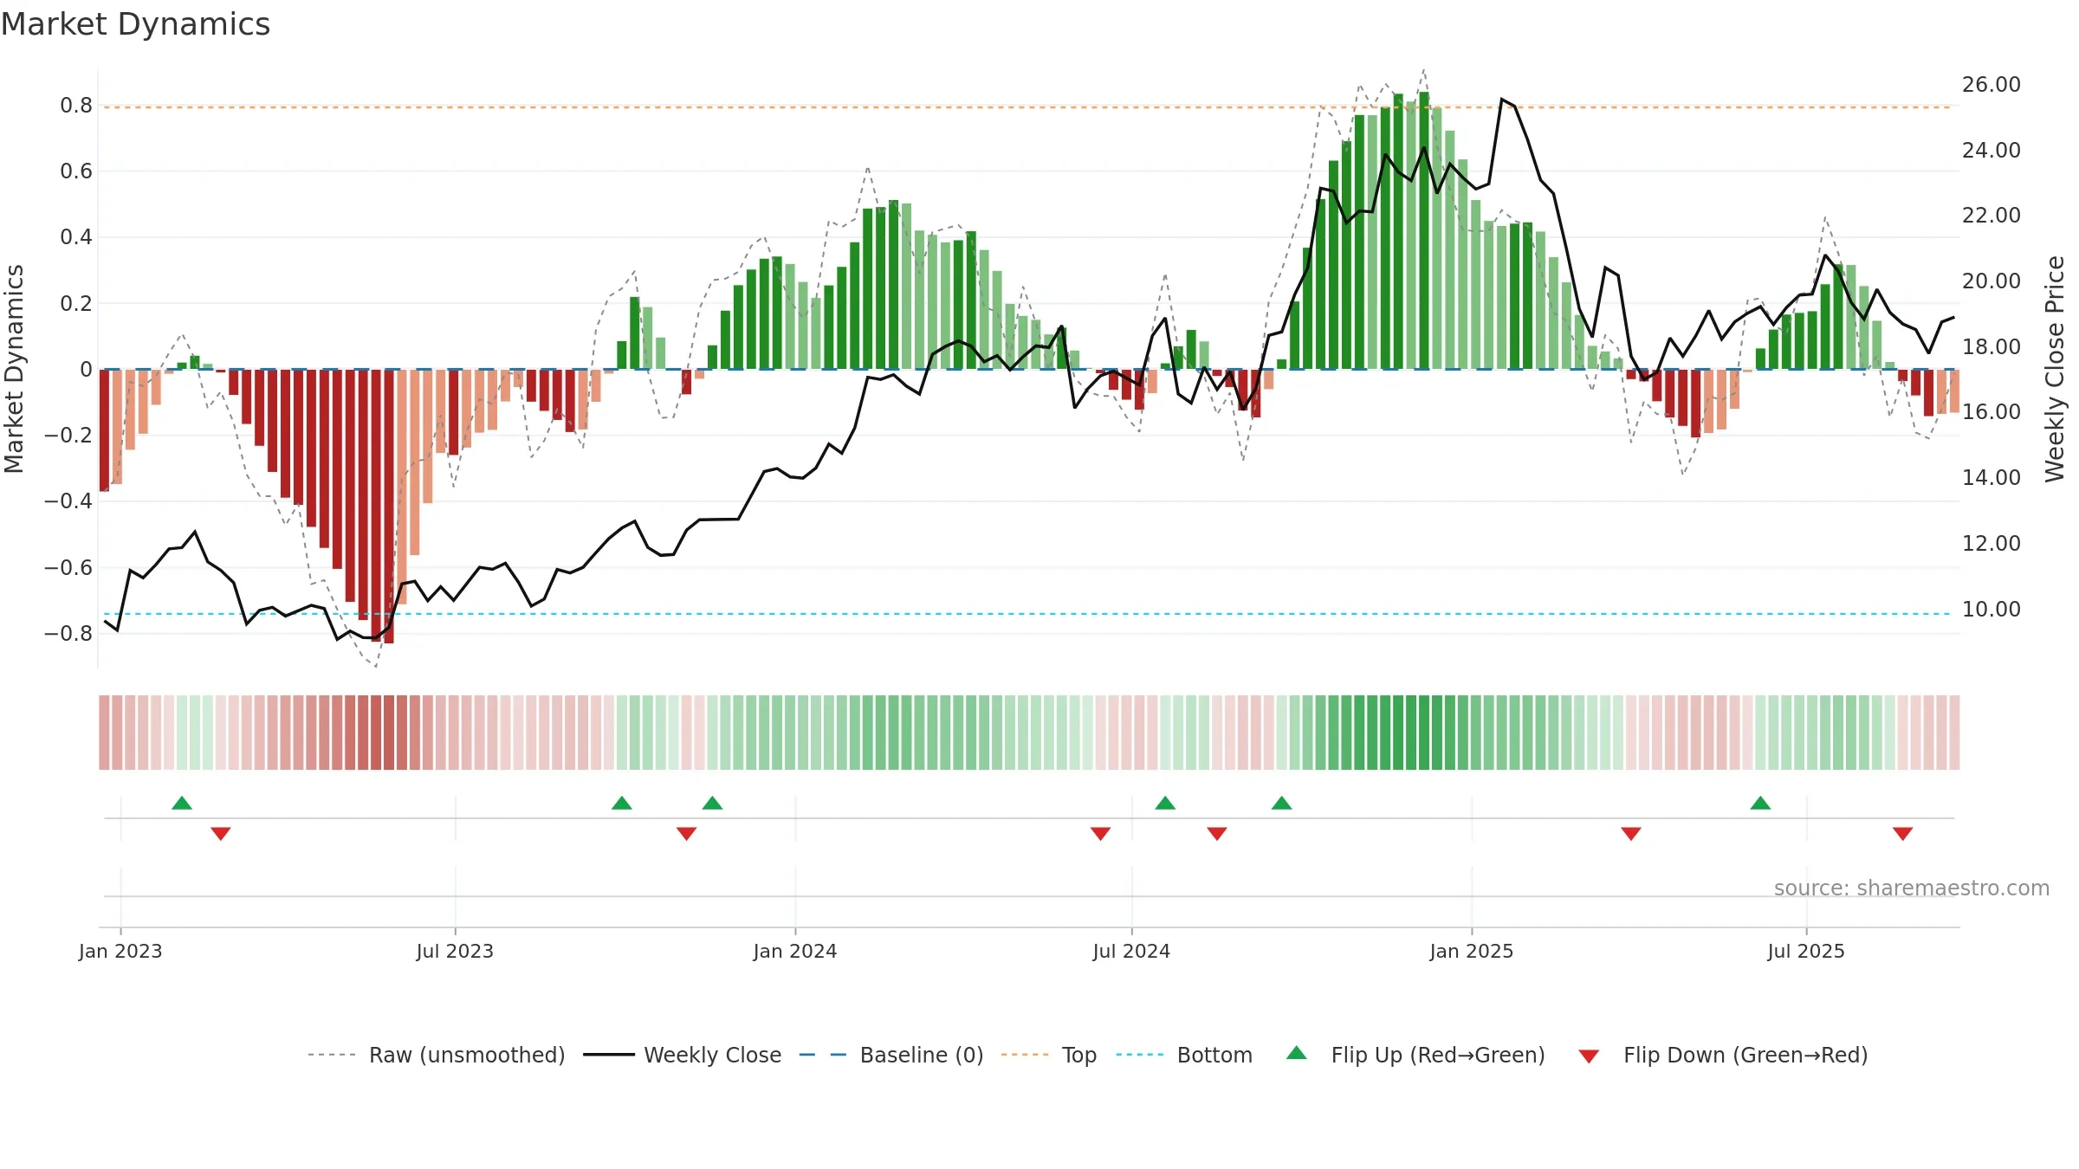
Task: Click the Jan 2025 axis label
Action: (1472, 951)
